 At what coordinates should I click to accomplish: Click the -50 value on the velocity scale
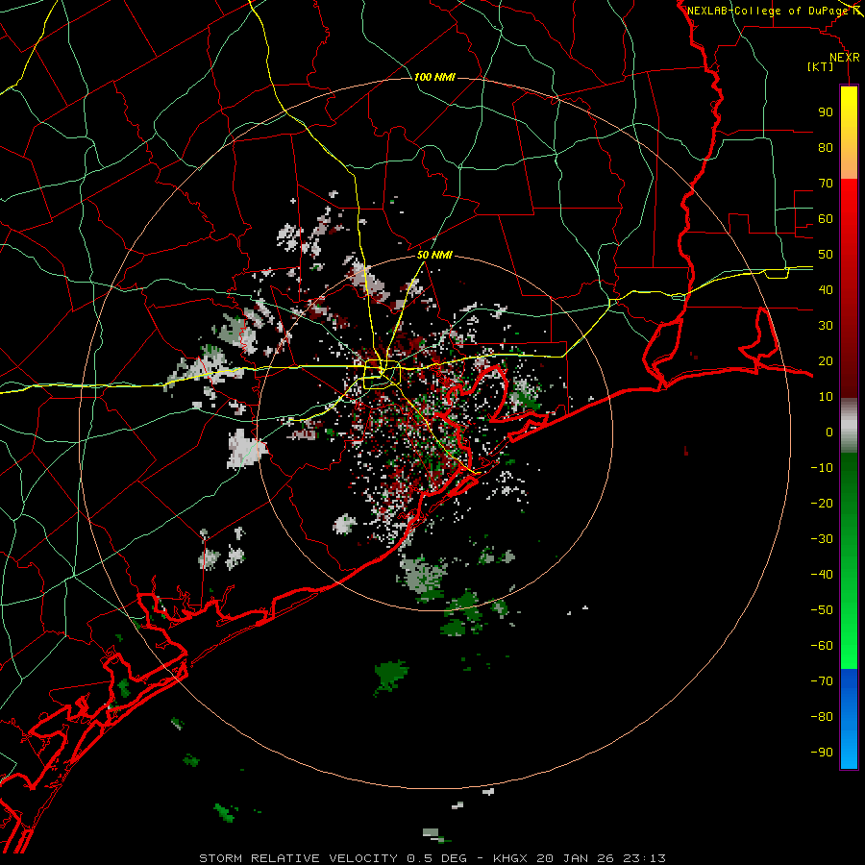pos(822,610)
